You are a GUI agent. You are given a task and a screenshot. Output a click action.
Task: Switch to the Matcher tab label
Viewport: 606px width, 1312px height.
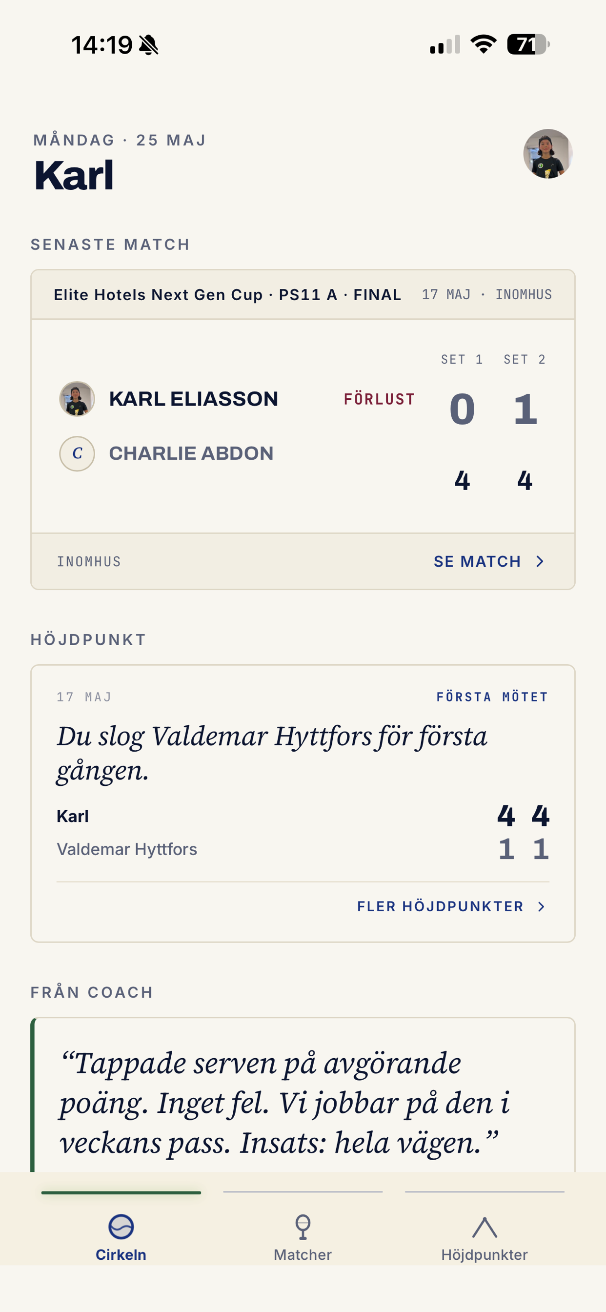click(303, 1254)
